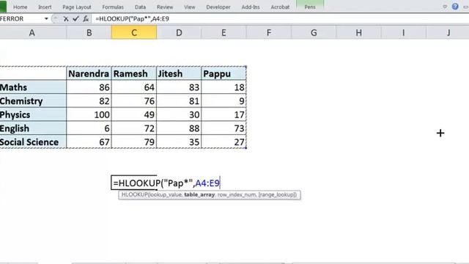Open Insert Function fx dialog
This screenshot has height=264, width=469.
tap(86, 19)
